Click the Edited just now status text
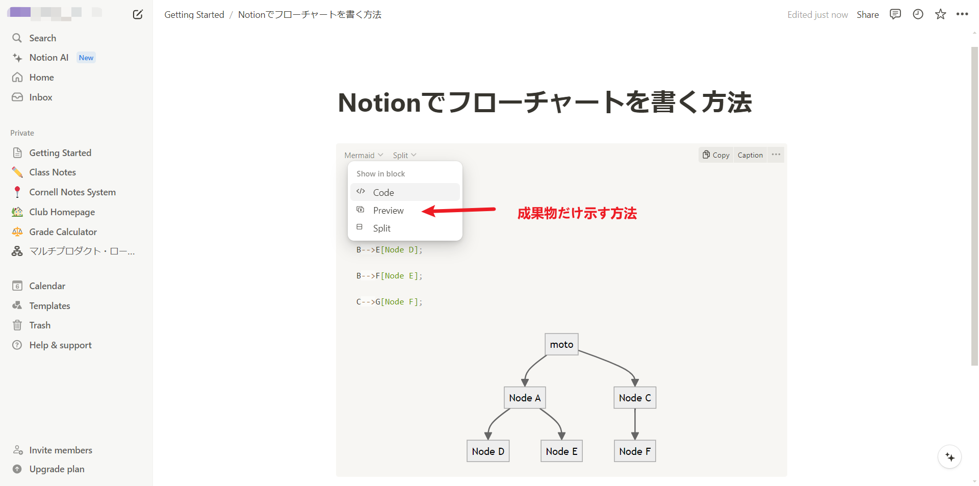The height and width of the screenshot is (486, 979). pyautogui.click(x=817, y=15)
